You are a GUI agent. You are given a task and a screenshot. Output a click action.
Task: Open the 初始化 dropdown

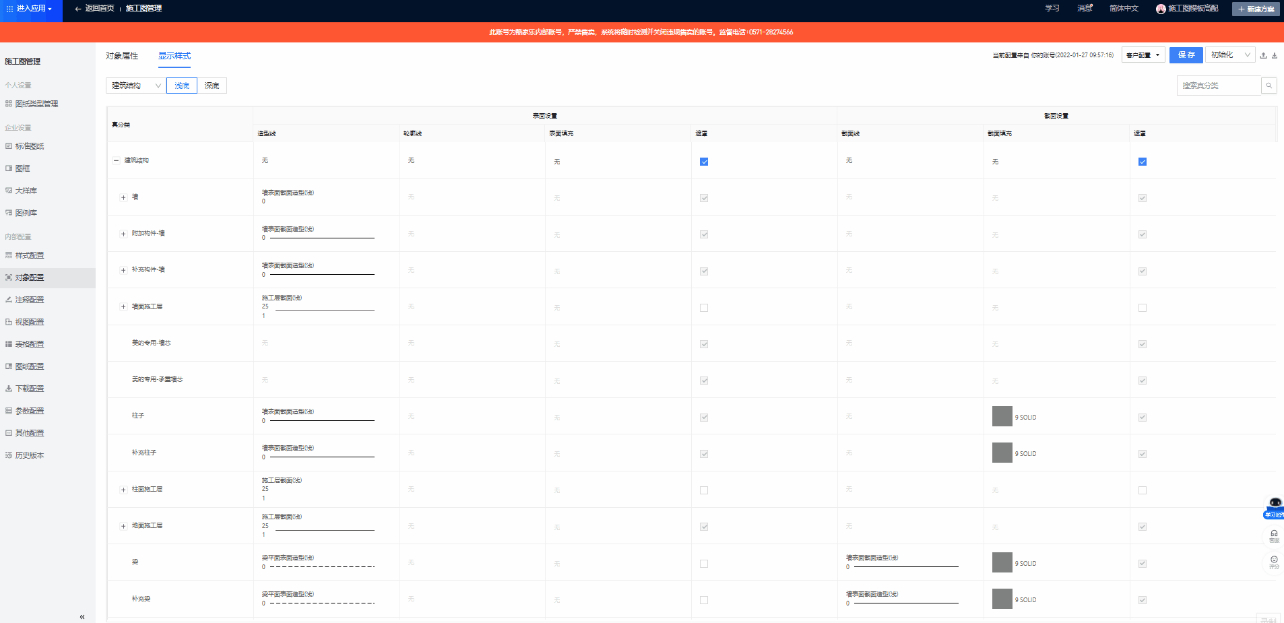pos(1230,55)
